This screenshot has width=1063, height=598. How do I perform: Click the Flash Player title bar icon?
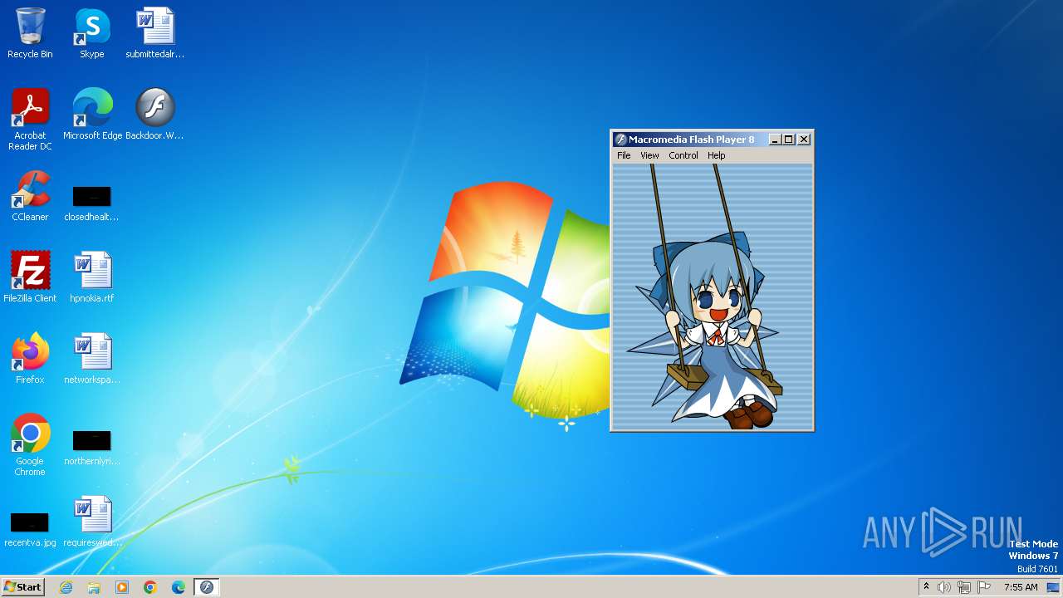pyautogui.click(x=620, y=140)
